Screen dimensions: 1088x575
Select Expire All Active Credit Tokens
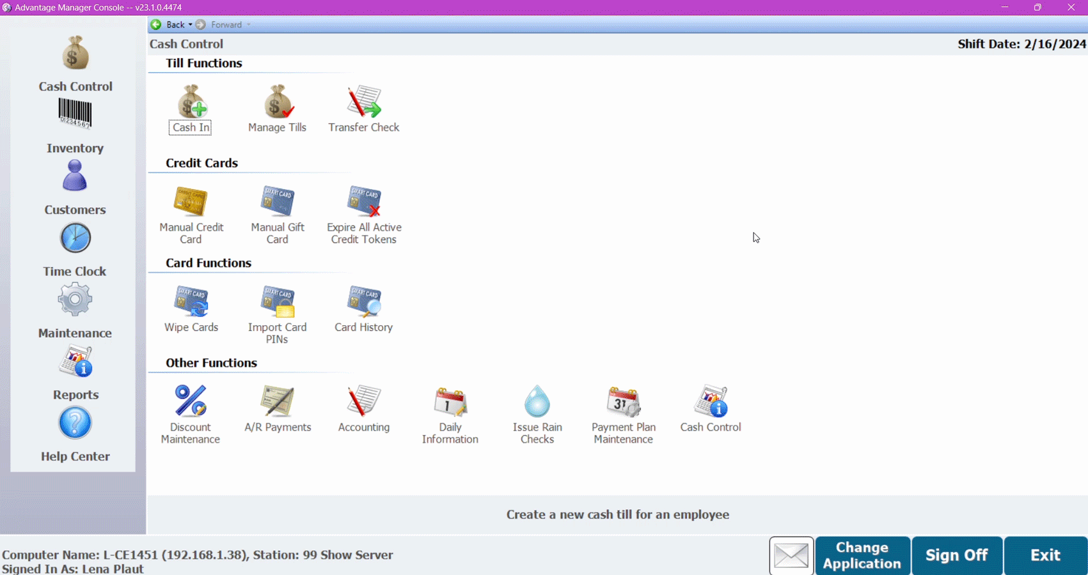tap(364, 215)
